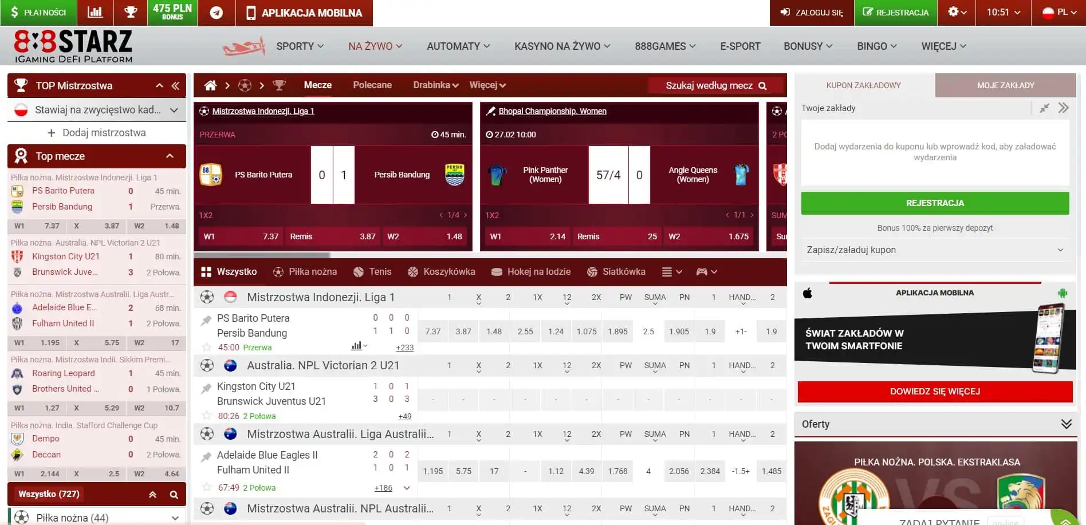Open statistics chart icon for PS Barito Putera match
The width and height of the screenshot is (1086, 525).
(356, 346)
